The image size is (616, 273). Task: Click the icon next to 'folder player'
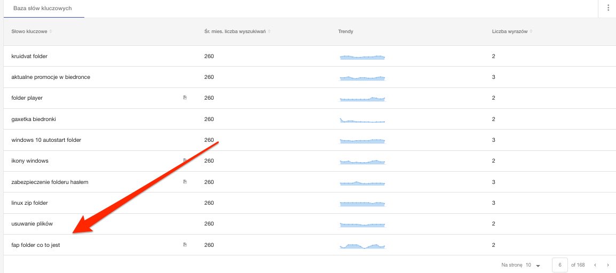[185, 98]
